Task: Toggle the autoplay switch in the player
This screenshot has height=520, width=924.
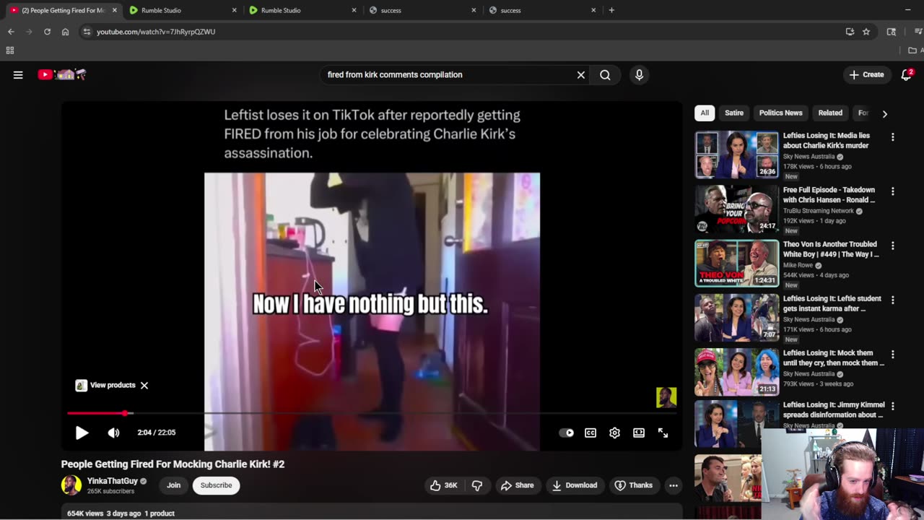Action: click(x=567, y=433)
